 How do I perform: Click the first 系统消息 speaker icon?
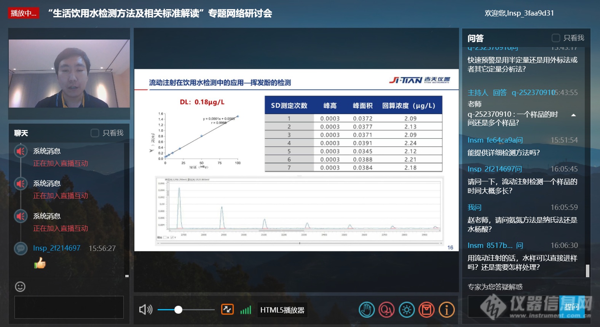(21, 151)
